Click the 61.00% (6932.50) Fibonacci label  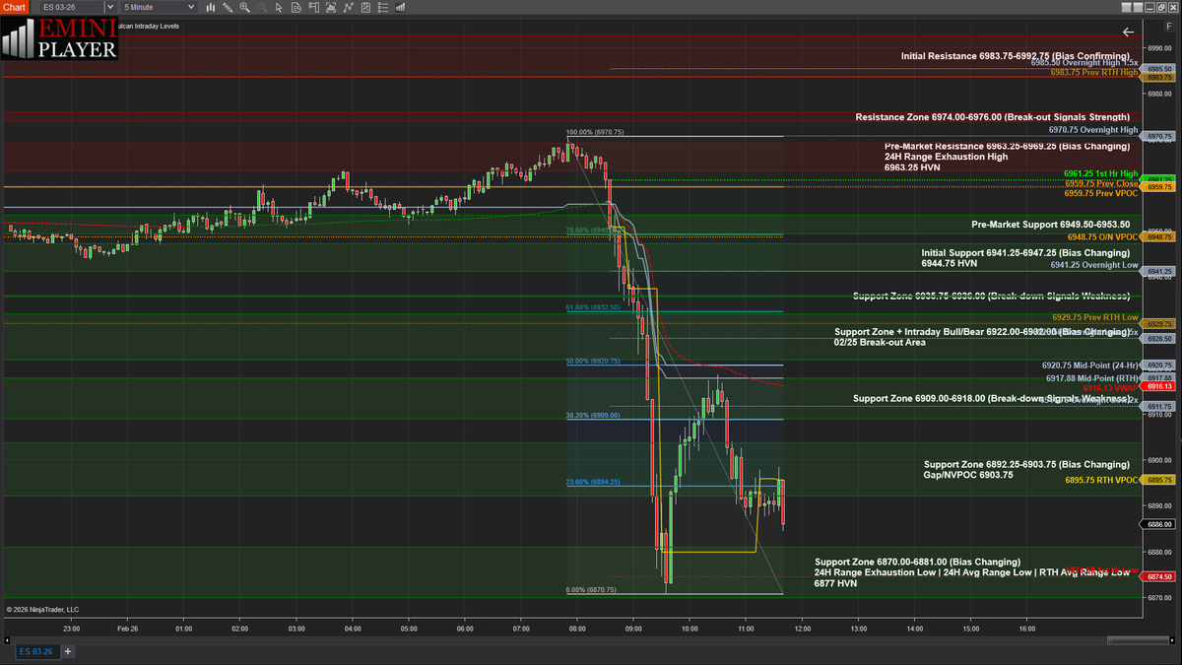[593, 307]
